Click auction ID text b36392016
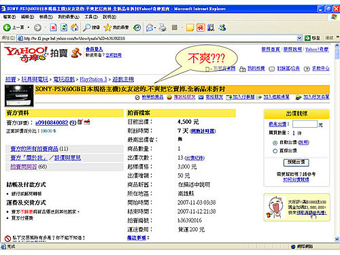Screen dimensions: 340x255 190,220
